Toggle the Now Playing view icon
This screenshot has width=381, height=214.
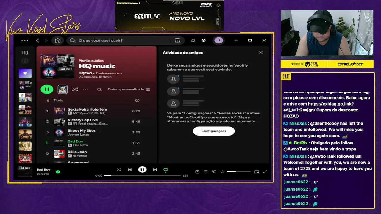(197, 172)
